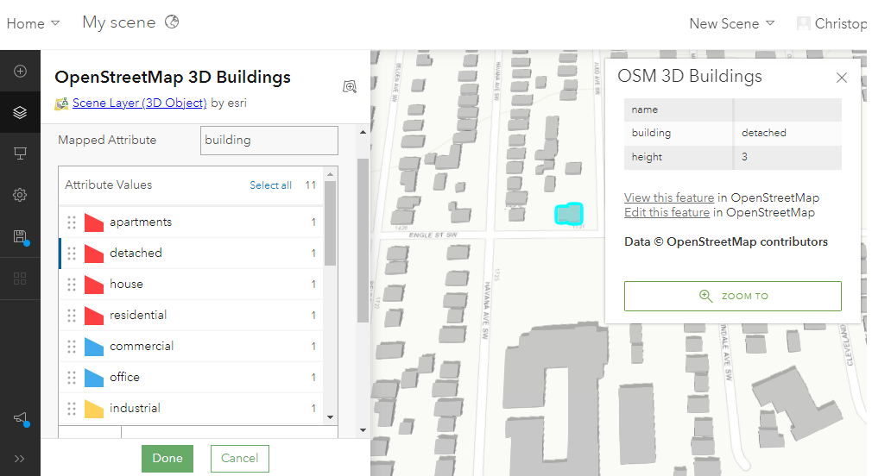The image size is (872, 476).
Task: Click the My scene title
Action: click(x=119, y=22)
